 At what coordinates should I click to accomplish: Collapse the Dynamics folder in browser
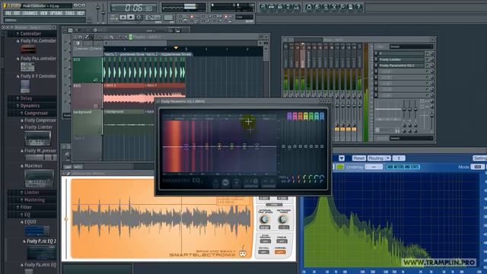(30, 106)
